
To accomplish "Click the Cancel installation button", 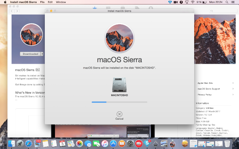I will pyautogui.click(x=119, y=116).
